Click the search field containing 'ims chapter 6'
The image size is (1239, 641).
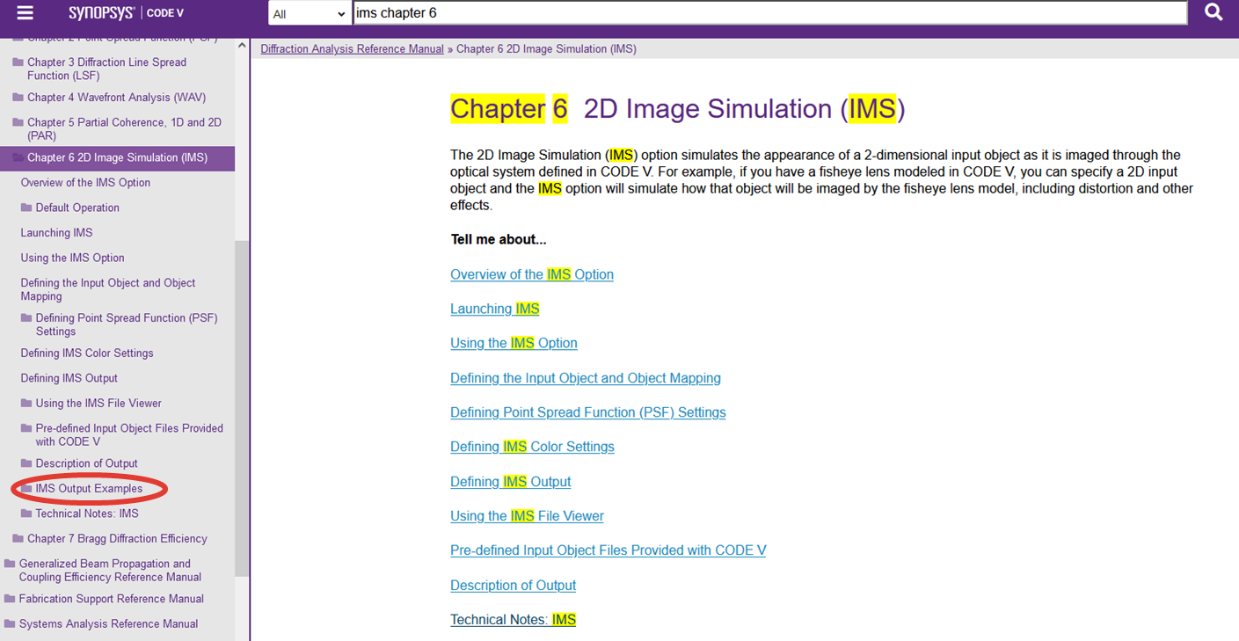[x=769, y=13]
